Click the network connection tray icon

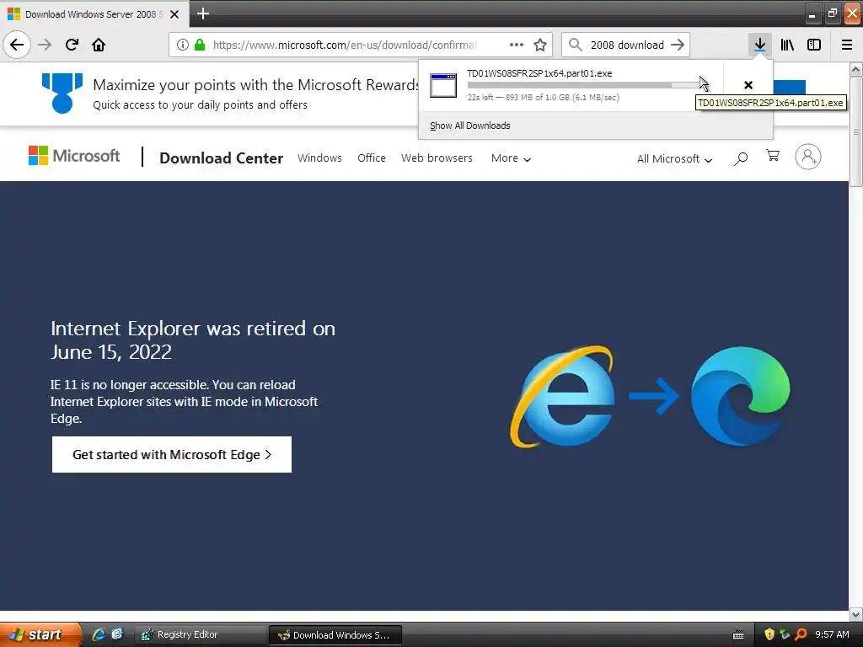785,634
